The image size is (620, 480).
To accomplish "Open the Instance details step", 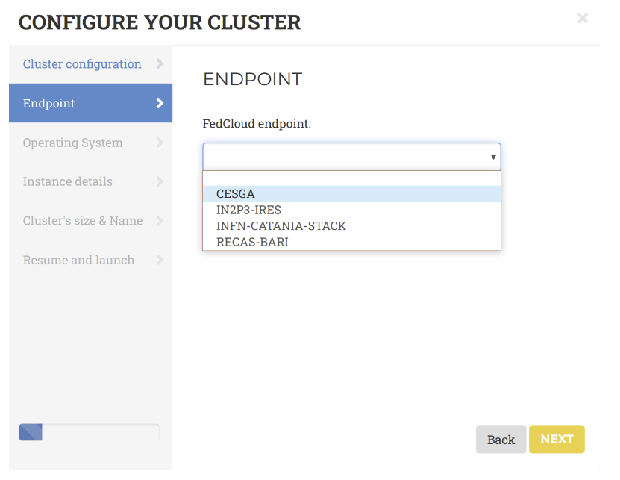I will [67, 181].
